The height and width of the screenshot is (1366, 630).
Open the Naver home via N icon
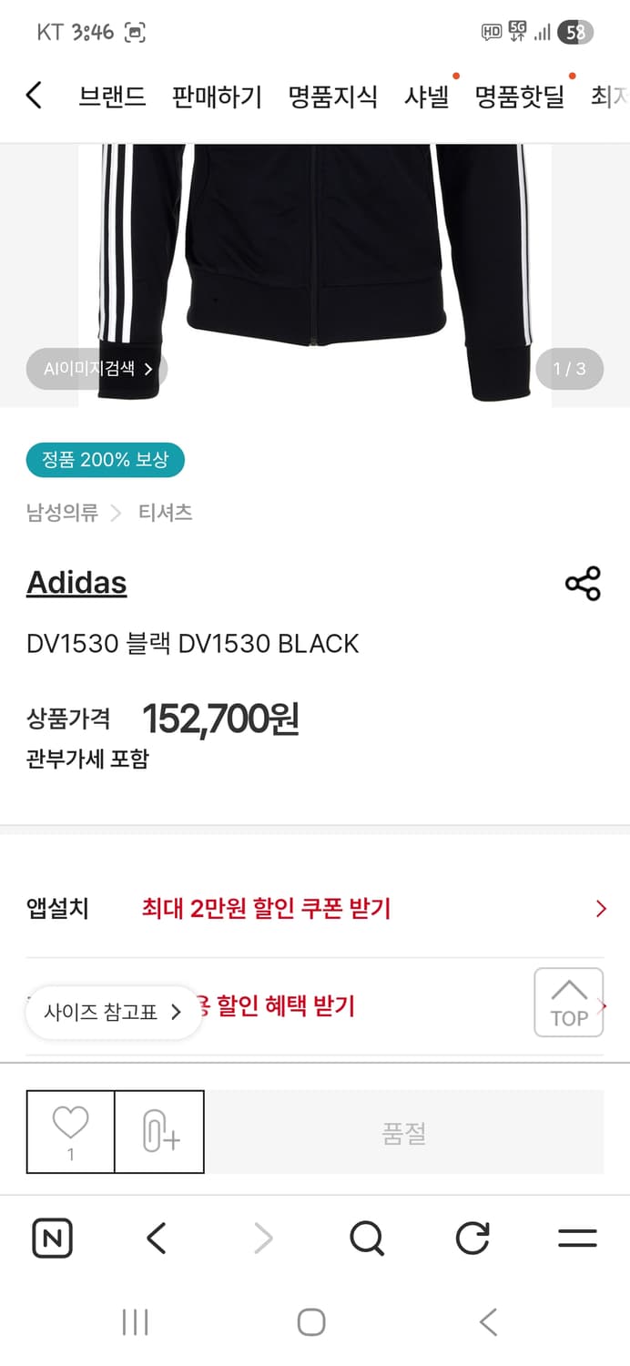(52, 1238)
